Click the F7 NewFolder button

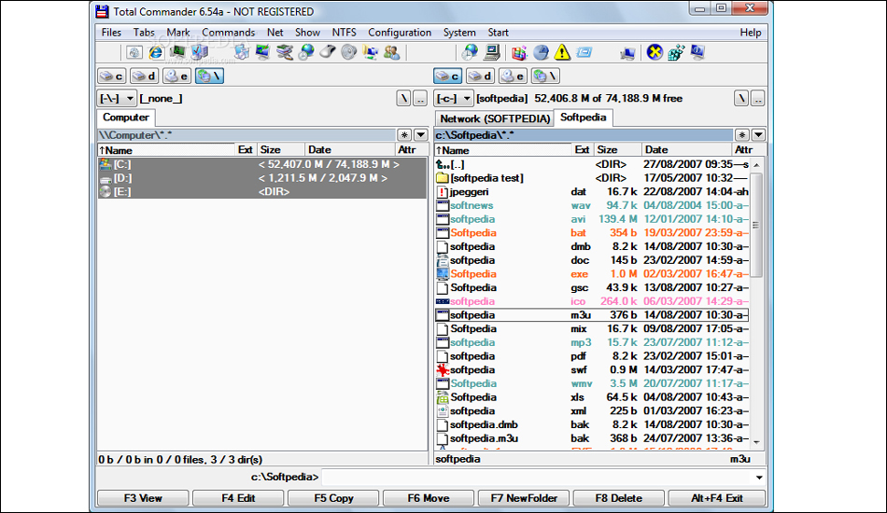[x=524, y=498]
